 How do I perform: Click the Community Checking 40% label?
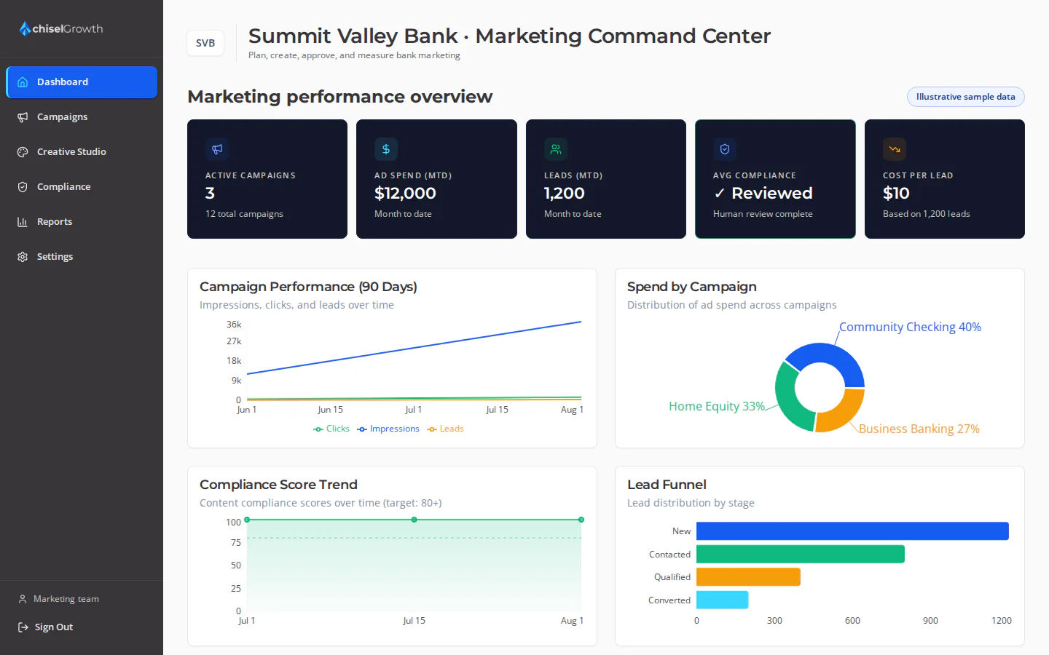910,327
